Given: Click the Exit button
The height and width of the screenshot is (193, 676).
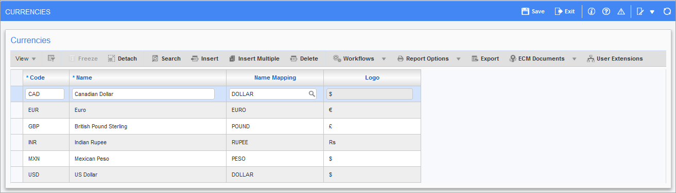Looking at the screenshot, I should tap(564, 11).
